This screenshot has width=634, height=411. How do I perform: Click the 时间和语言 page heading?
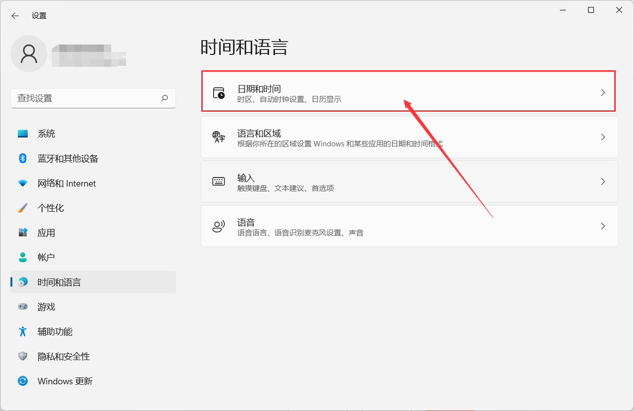click(x=244, y=47)
